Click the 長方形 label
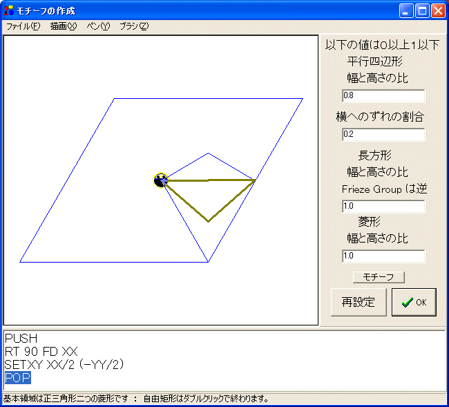The width and height of the screenshot is (449, 407). point(375,155)
